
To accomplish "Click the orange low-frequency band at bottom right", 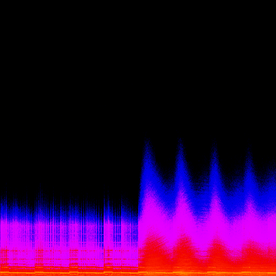I will 216,272.
